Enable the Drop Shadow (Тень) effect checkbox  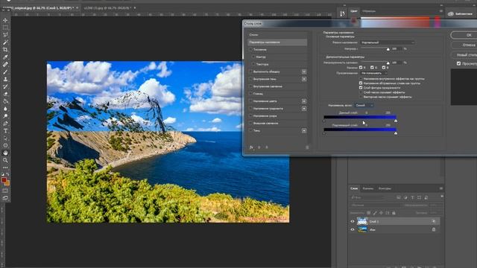point(250,131)
